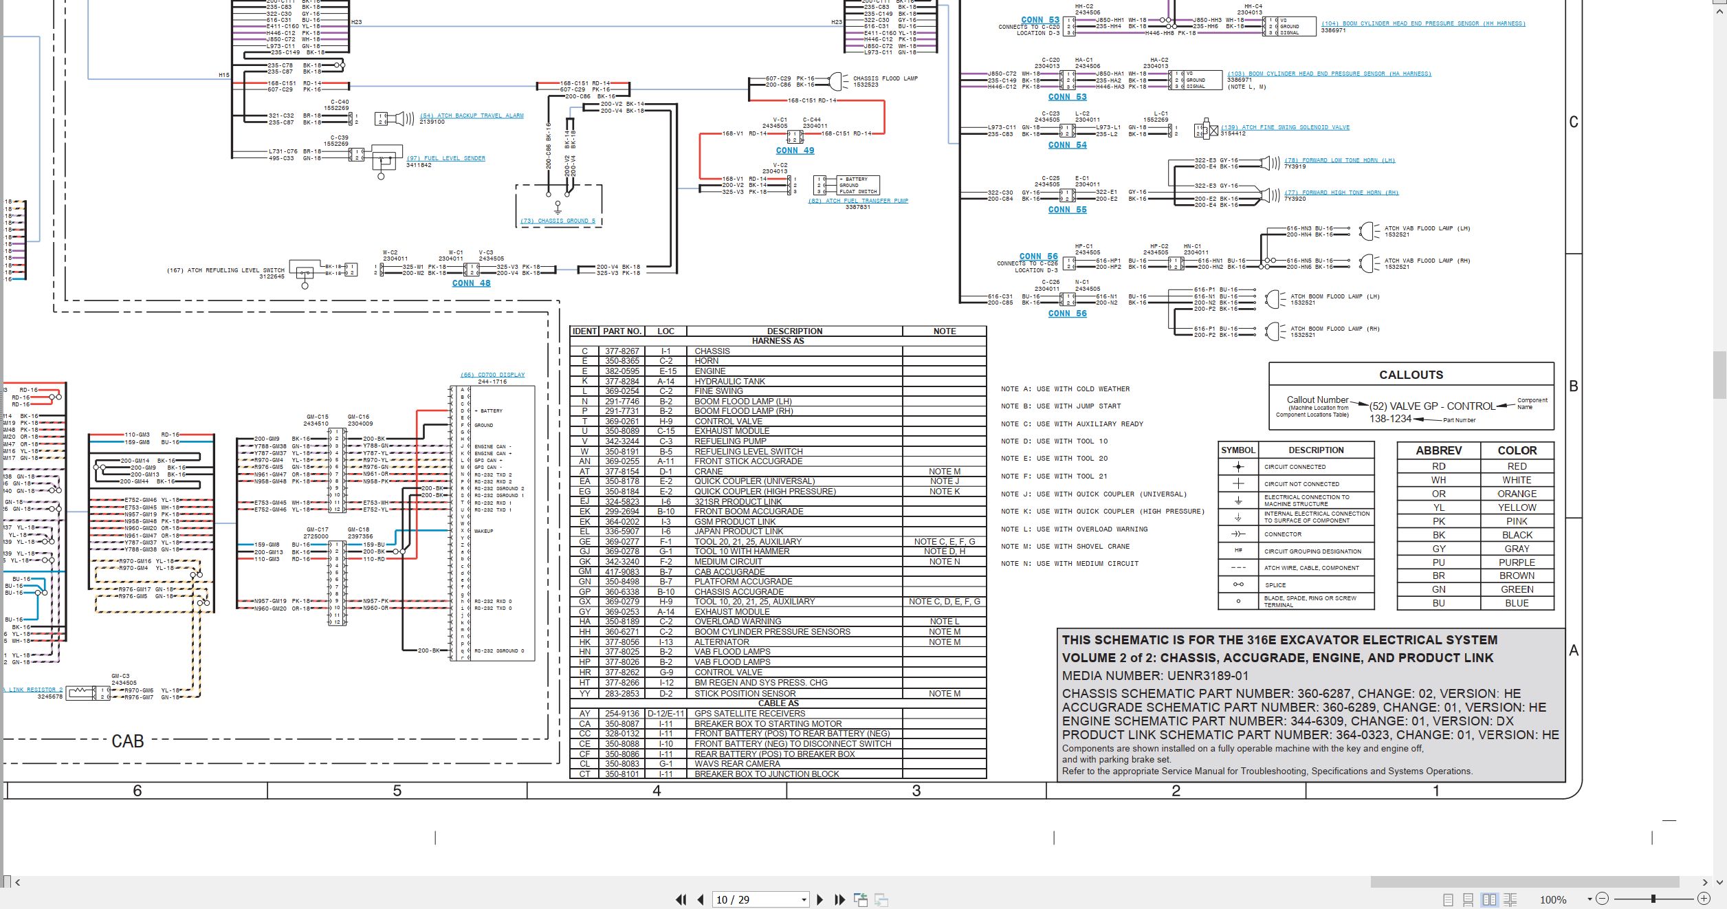Click the horizontal scrollbar thumb
This screenshot has width=1727, height=909.
tap(1524, 882)
